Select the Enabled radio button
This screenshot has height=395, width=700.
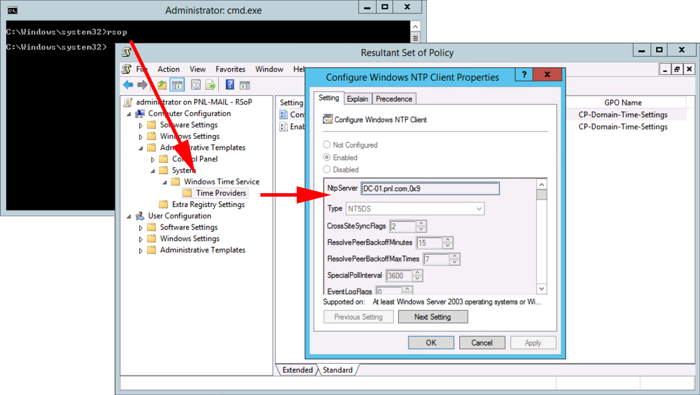(x=327, y=157)
